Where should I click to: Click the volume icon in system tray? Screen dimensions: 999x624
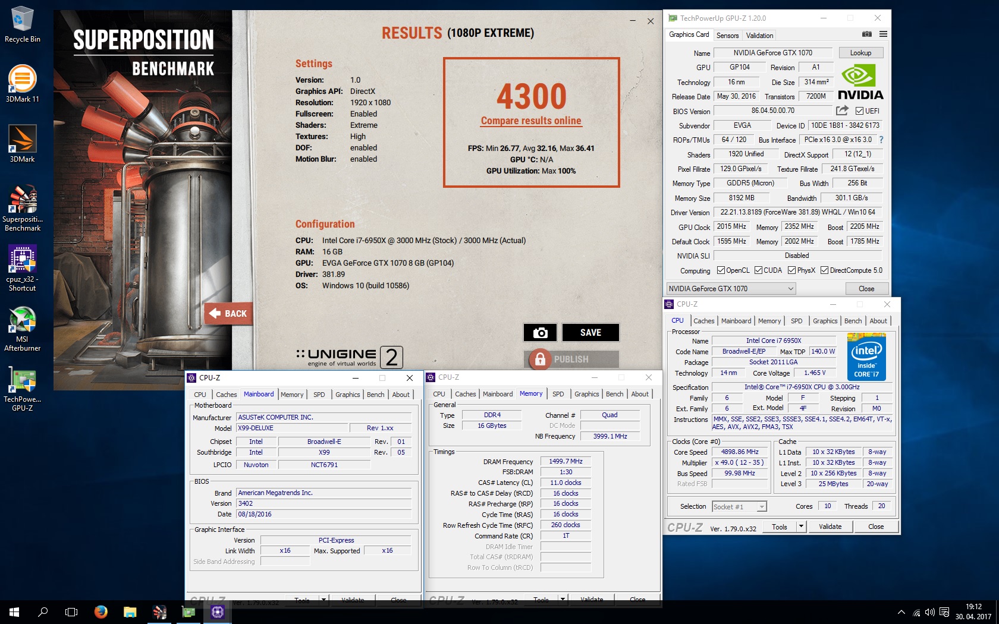click(x=930, y=612)
